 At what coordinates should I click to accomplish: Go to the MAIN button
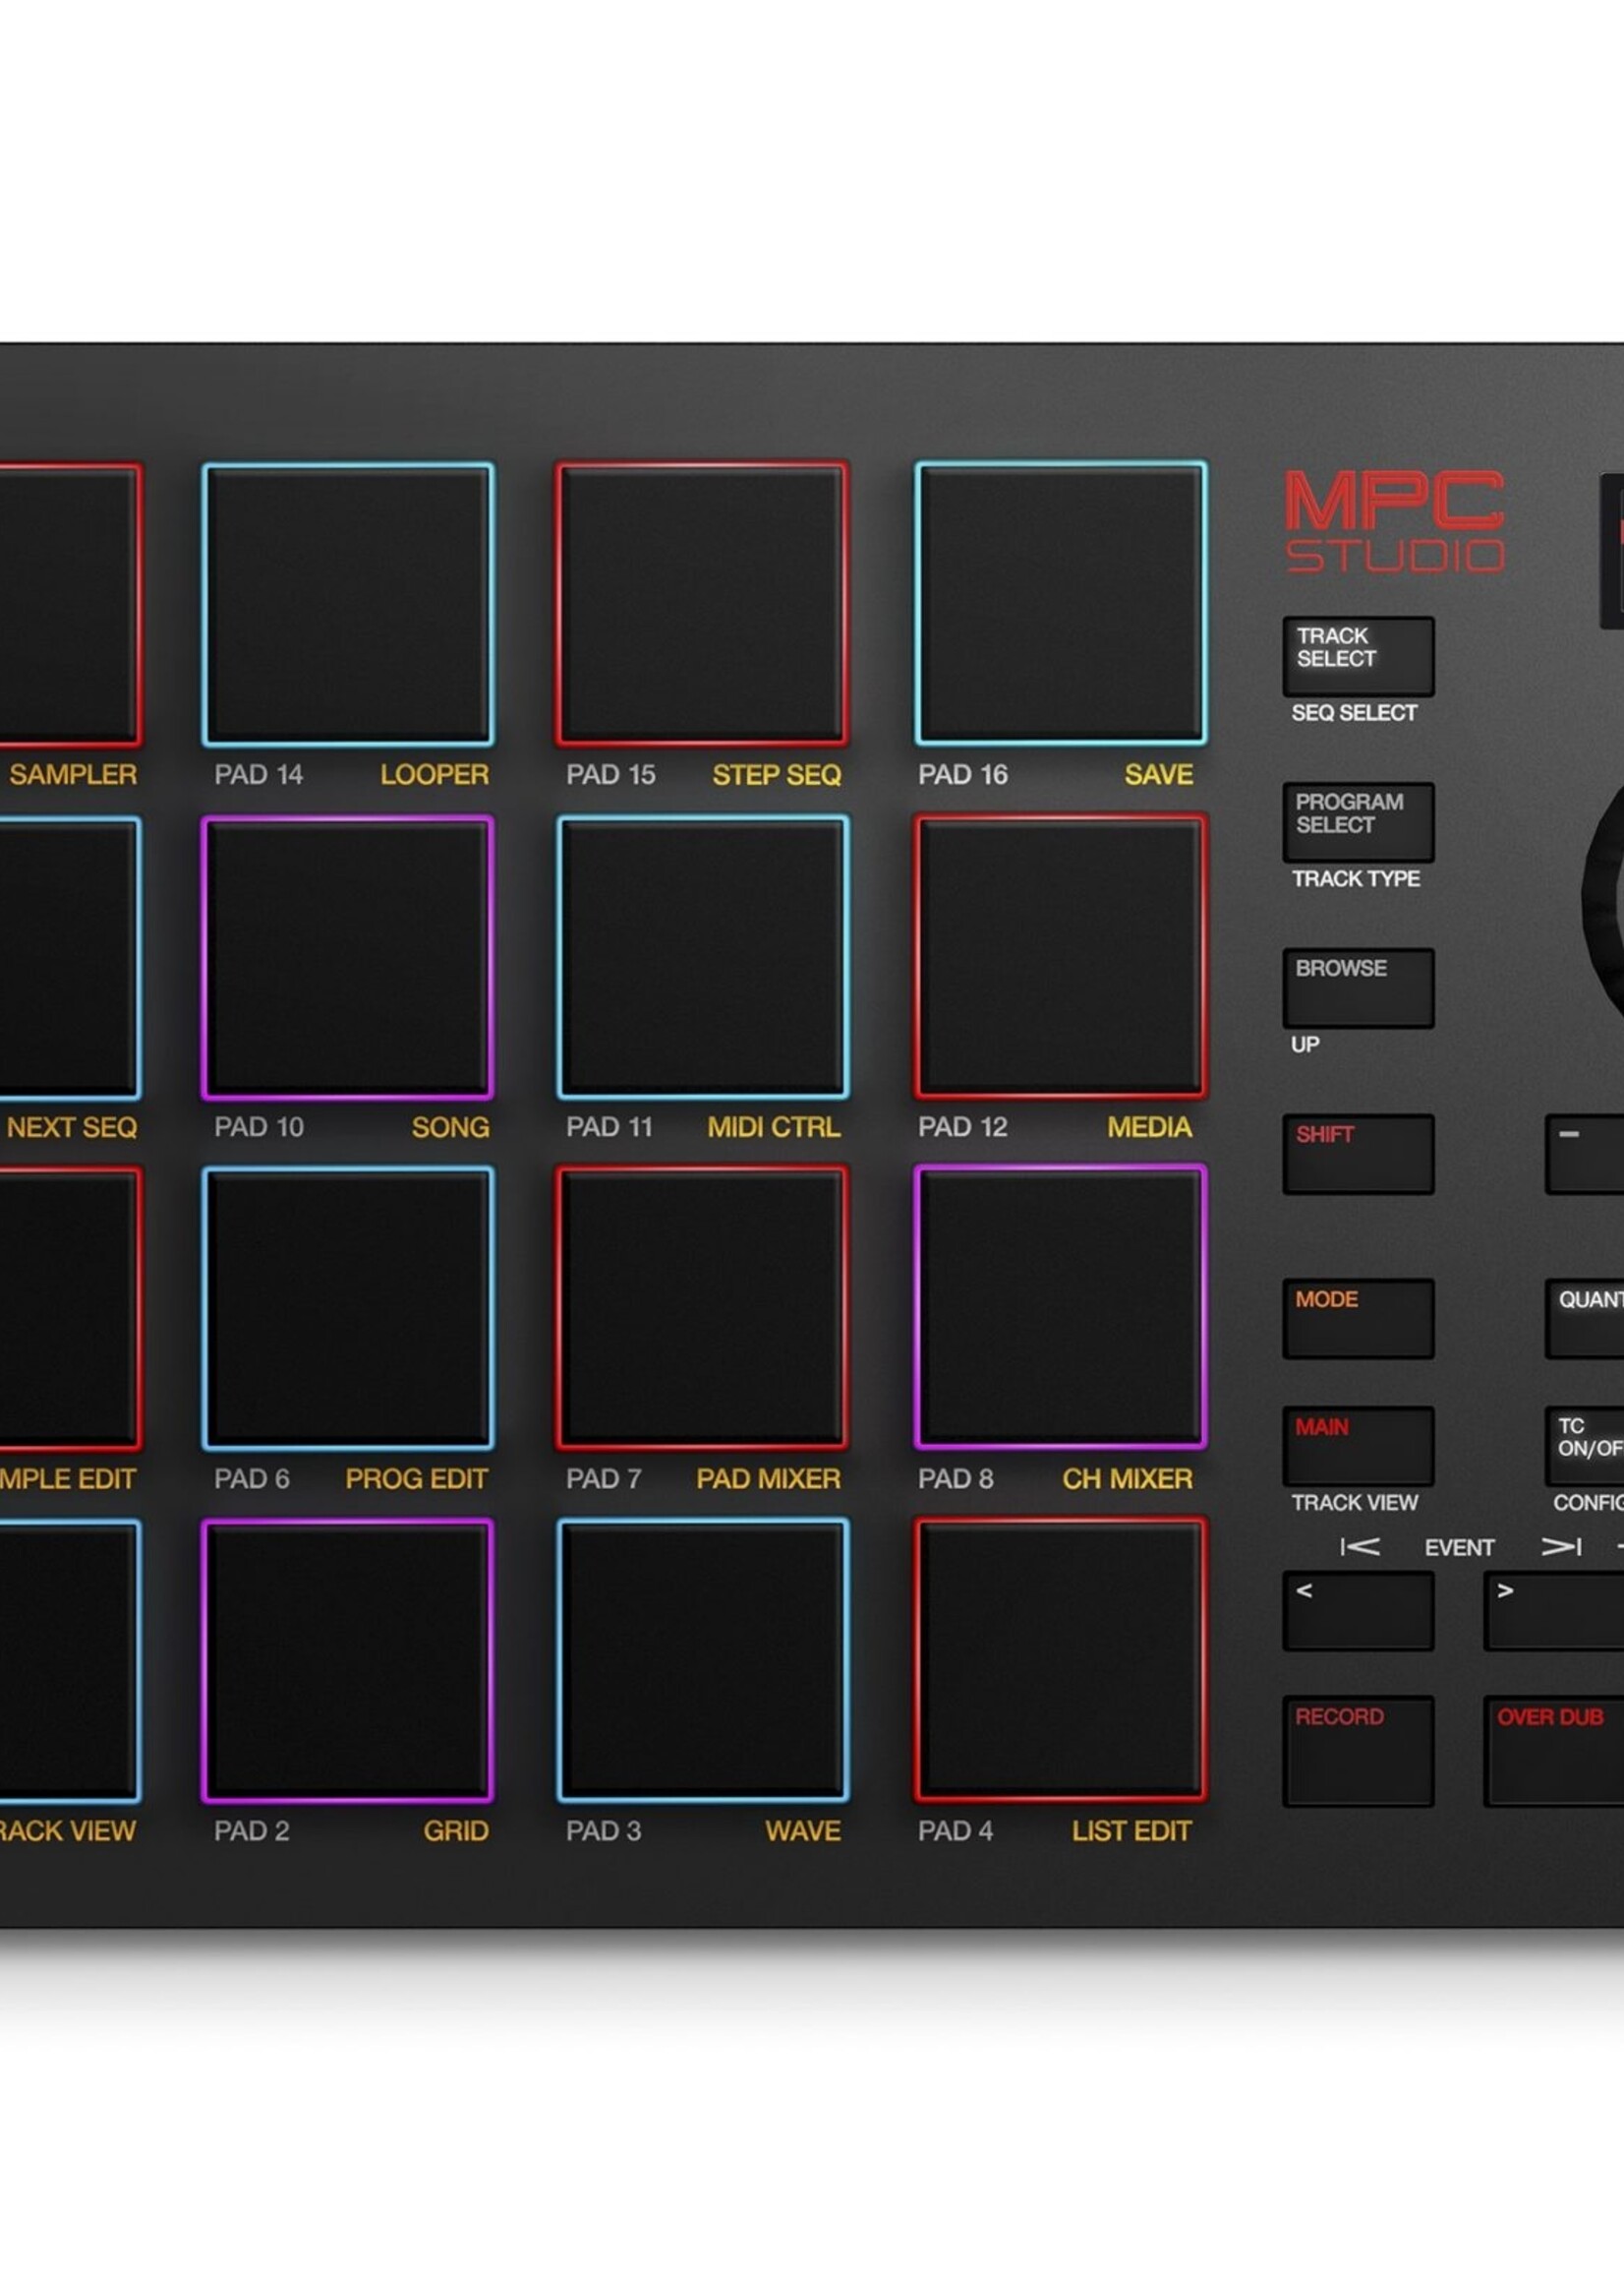1358,1447
